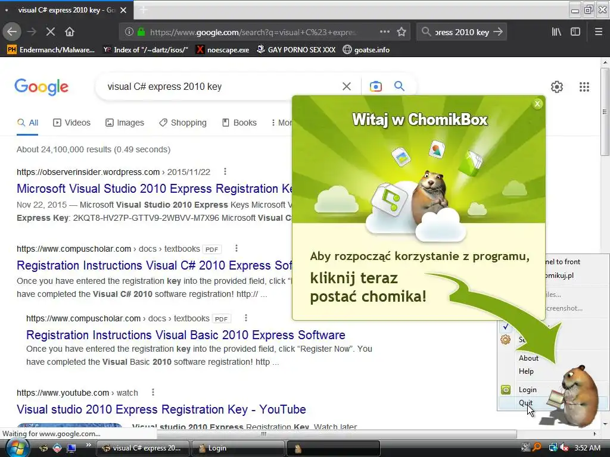Choose Login in the ChomikBox menu
Viewport: 610px width, 457px height.
(528, 389)
